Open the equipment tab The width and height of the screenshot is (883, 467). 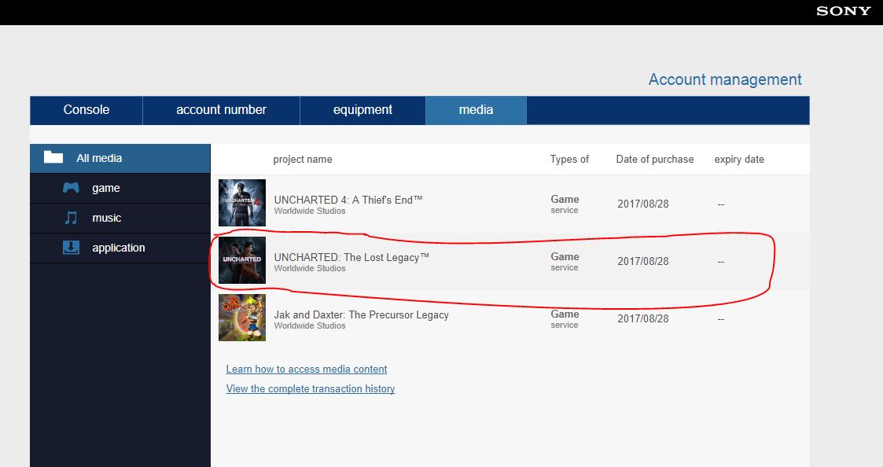pyautogui.click(x=362, y=110)
